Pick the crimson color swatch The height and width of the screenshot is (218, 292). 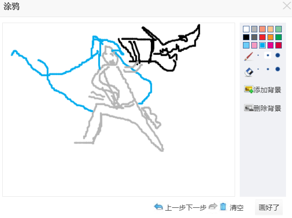(x=279, y=45)
